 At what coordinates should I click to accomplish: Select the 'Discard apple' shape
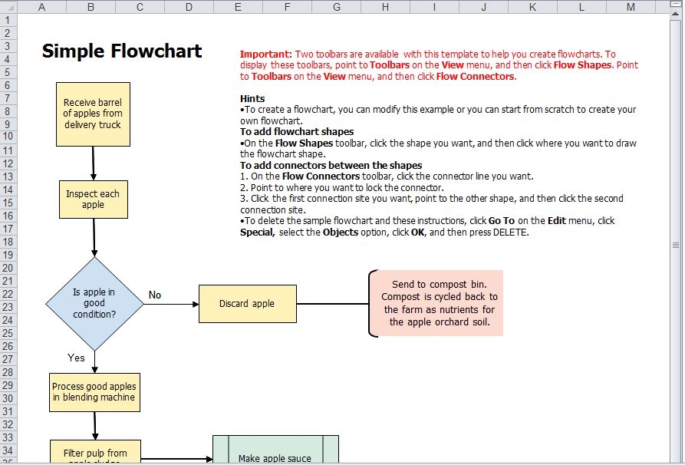click(247, 303)
